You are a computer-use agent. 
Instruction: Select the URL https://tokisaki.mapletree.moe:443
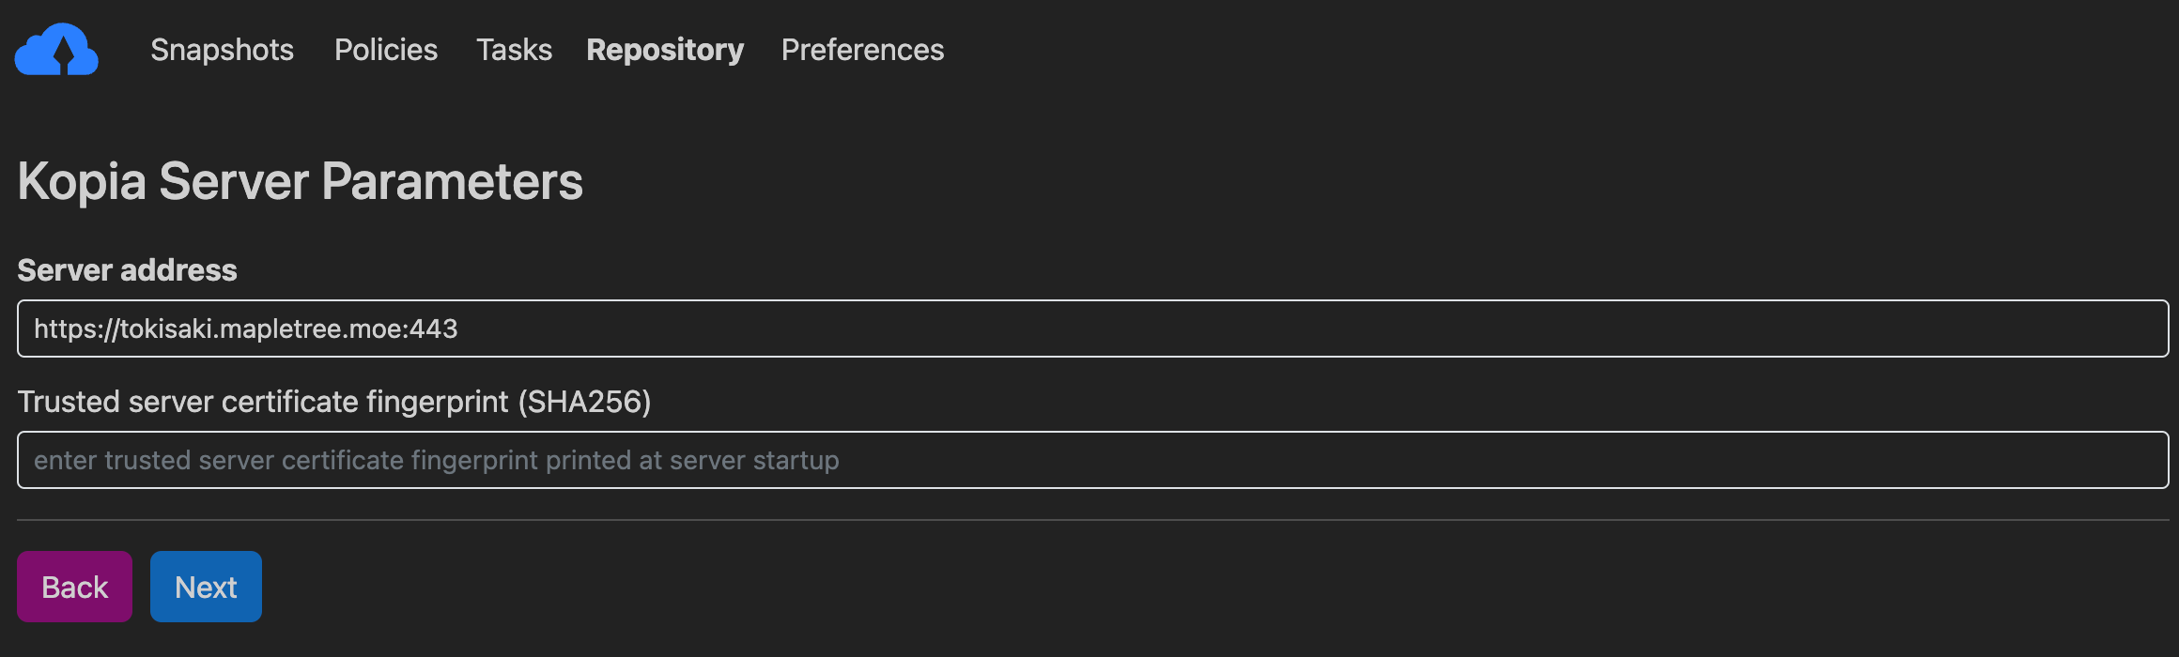pos(246,328)
